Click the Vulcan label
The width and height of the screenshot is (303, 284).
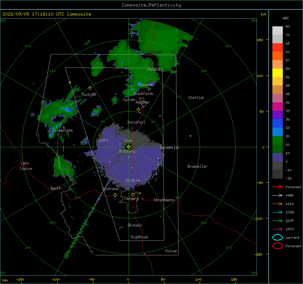(x=171, y=251)
